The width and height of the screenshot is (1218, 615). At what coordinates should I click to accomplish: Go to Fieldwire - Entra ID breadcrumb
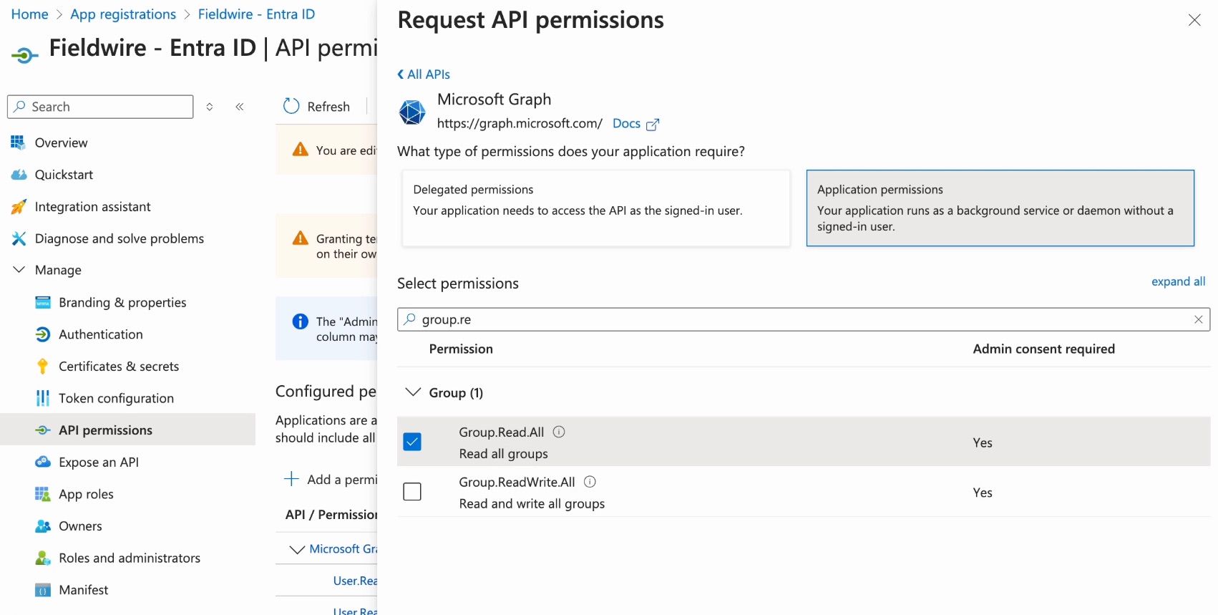(x=256, y=14)
